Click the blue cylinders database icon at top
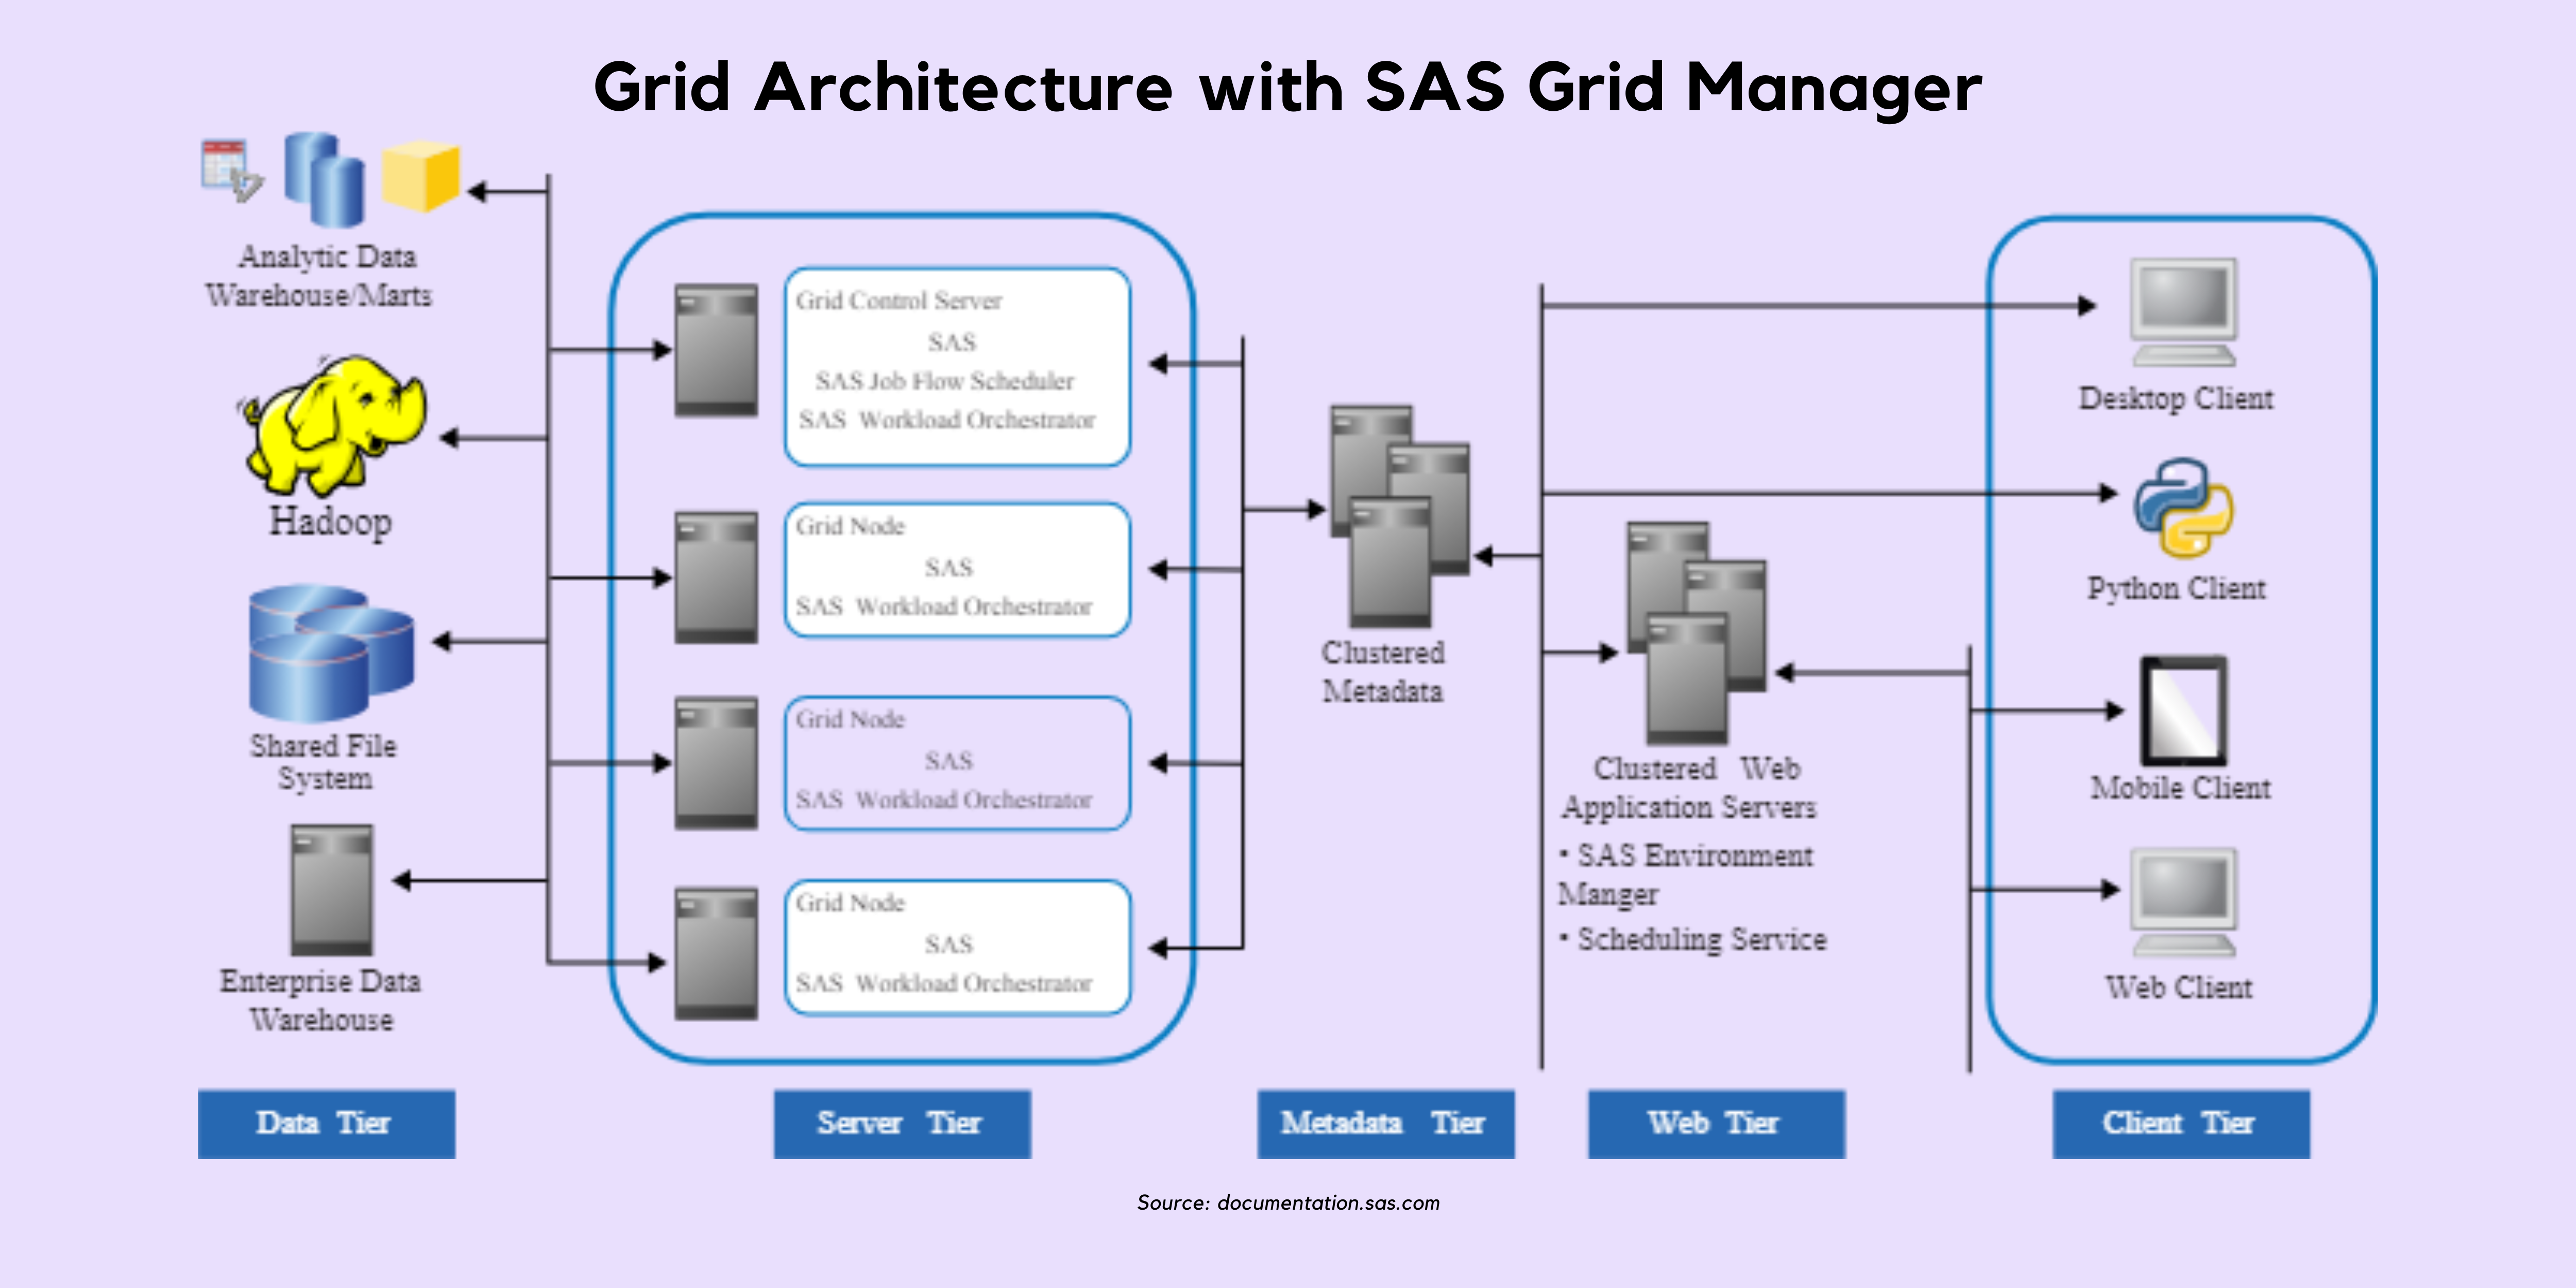The width and height of the screenshot is (2576, 1288). [x=324, y=179]
